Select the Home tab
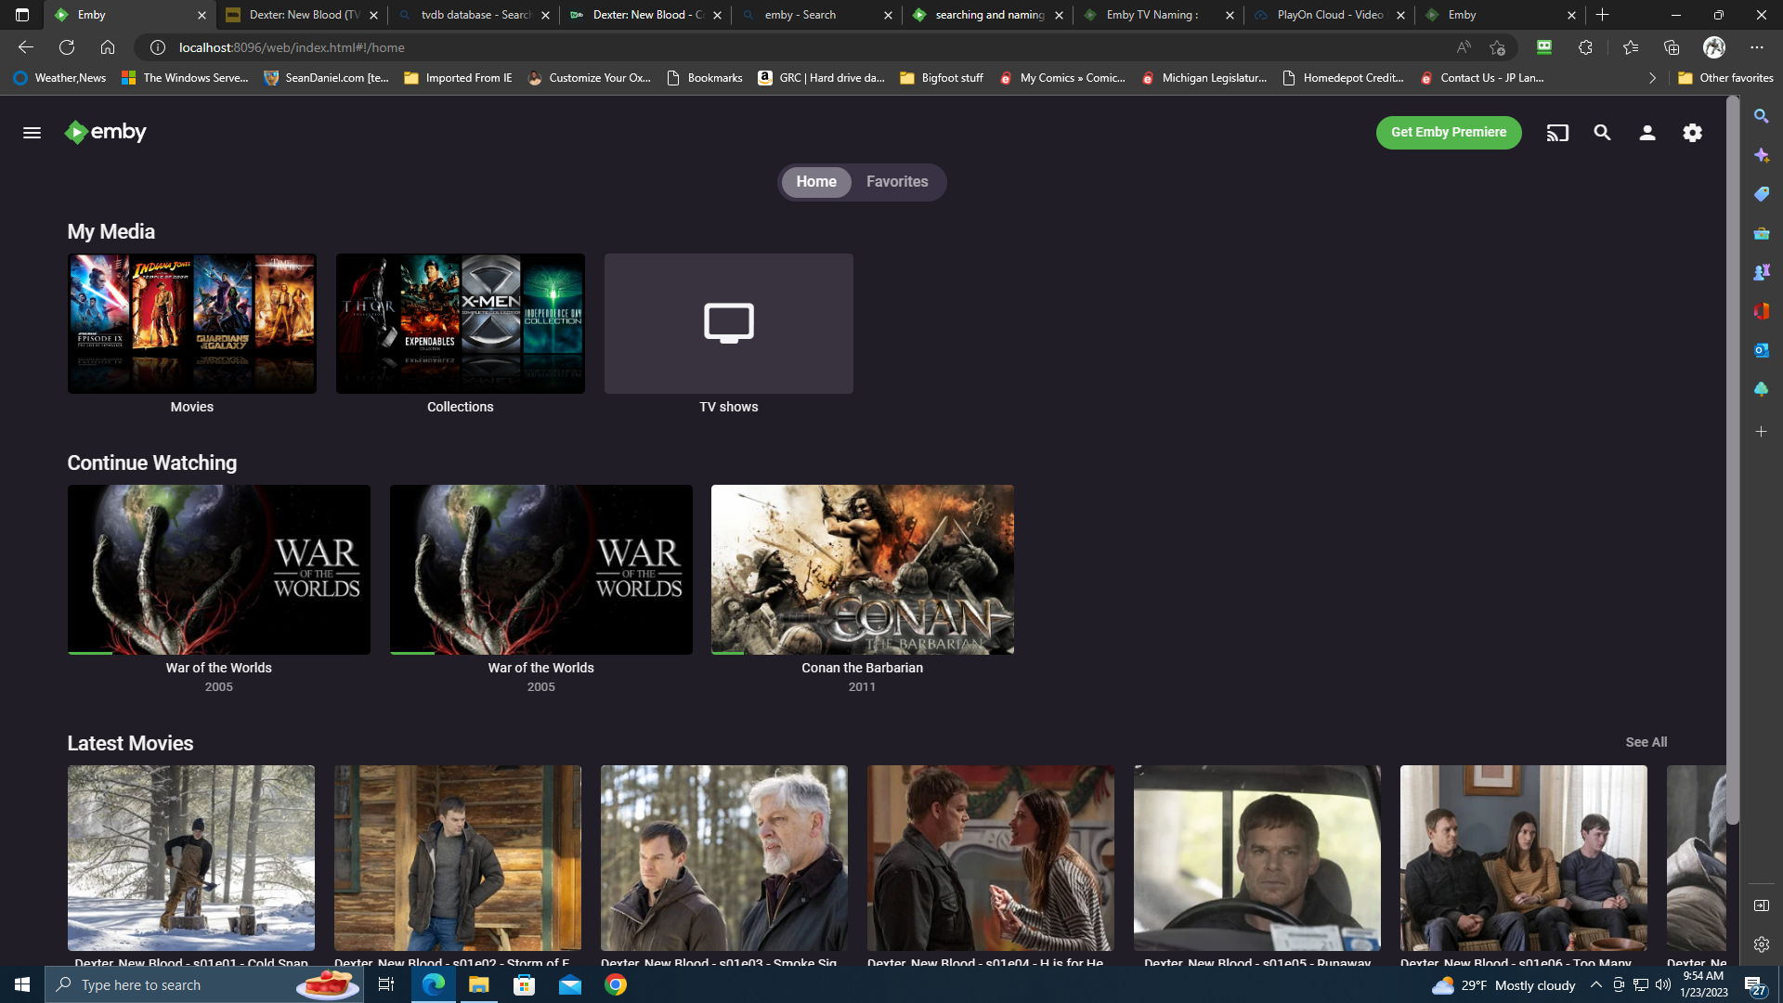The width and height of the screenshot is (1783, 1003). (815, 182)
